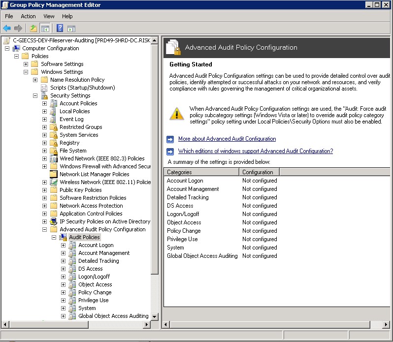
Task: Click the GPO root document icon
Action: tap(7, 40)
